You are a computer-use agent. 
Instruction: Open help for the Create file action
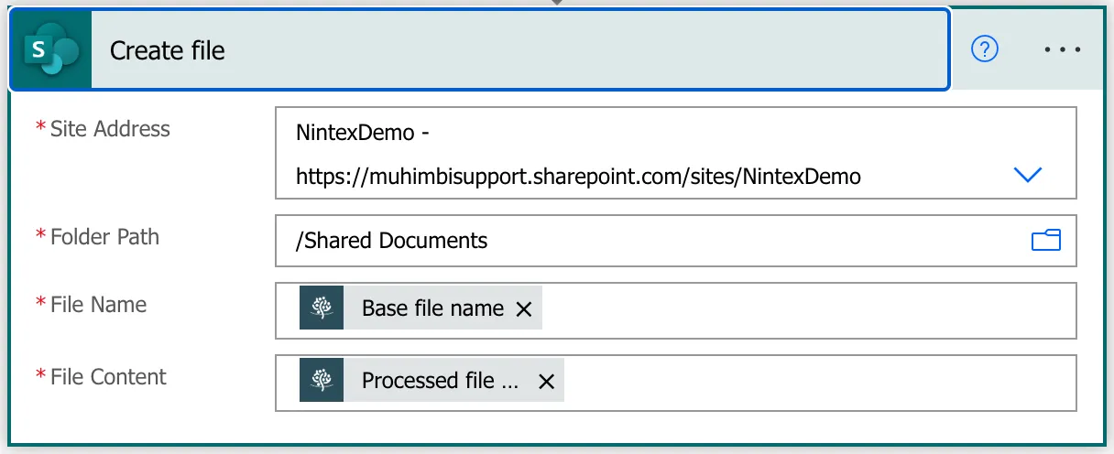coord(984,49)
